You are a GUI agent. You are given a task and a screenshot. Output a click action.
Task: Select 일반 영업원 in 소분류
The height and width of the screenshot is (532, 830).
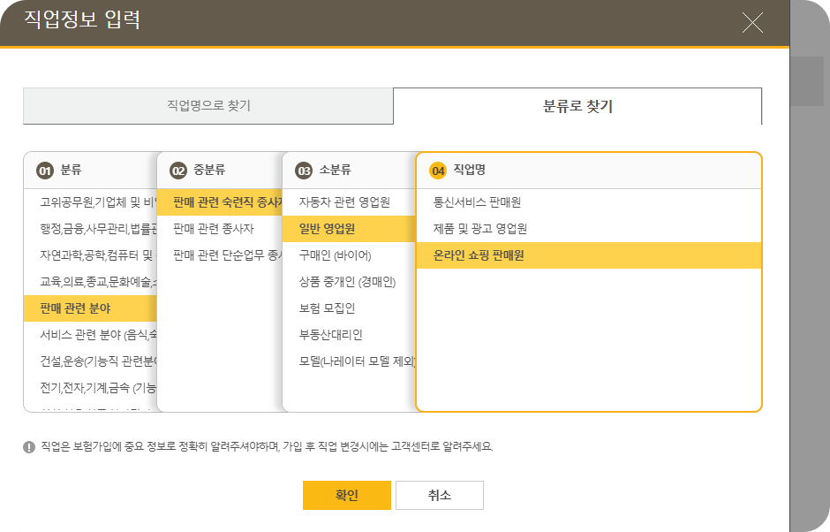350,228
